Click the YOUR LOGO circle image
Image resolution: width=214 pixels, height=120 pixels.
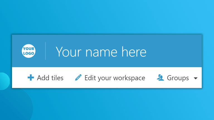click(28, 51)
